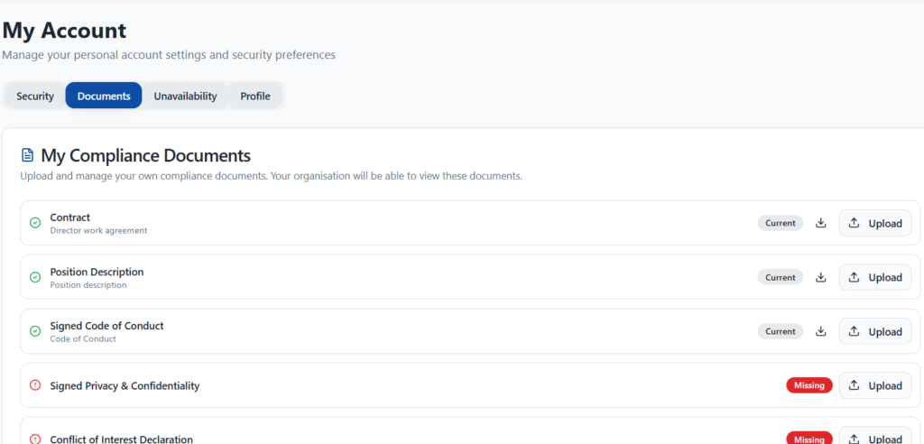Click the Missing badge on Conflict of Interest Declaration
The height and width of the screenshot is (444, 924).
pyautogui.click(x=809, y=438)
